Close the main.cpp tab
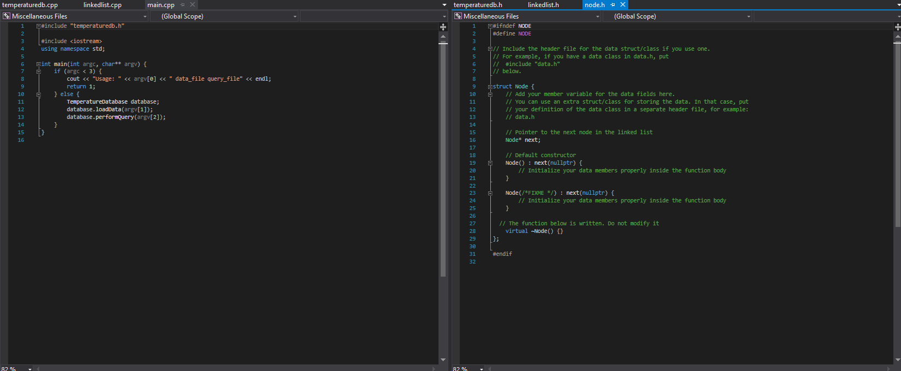The image size is (901, 371). [193, 5]
